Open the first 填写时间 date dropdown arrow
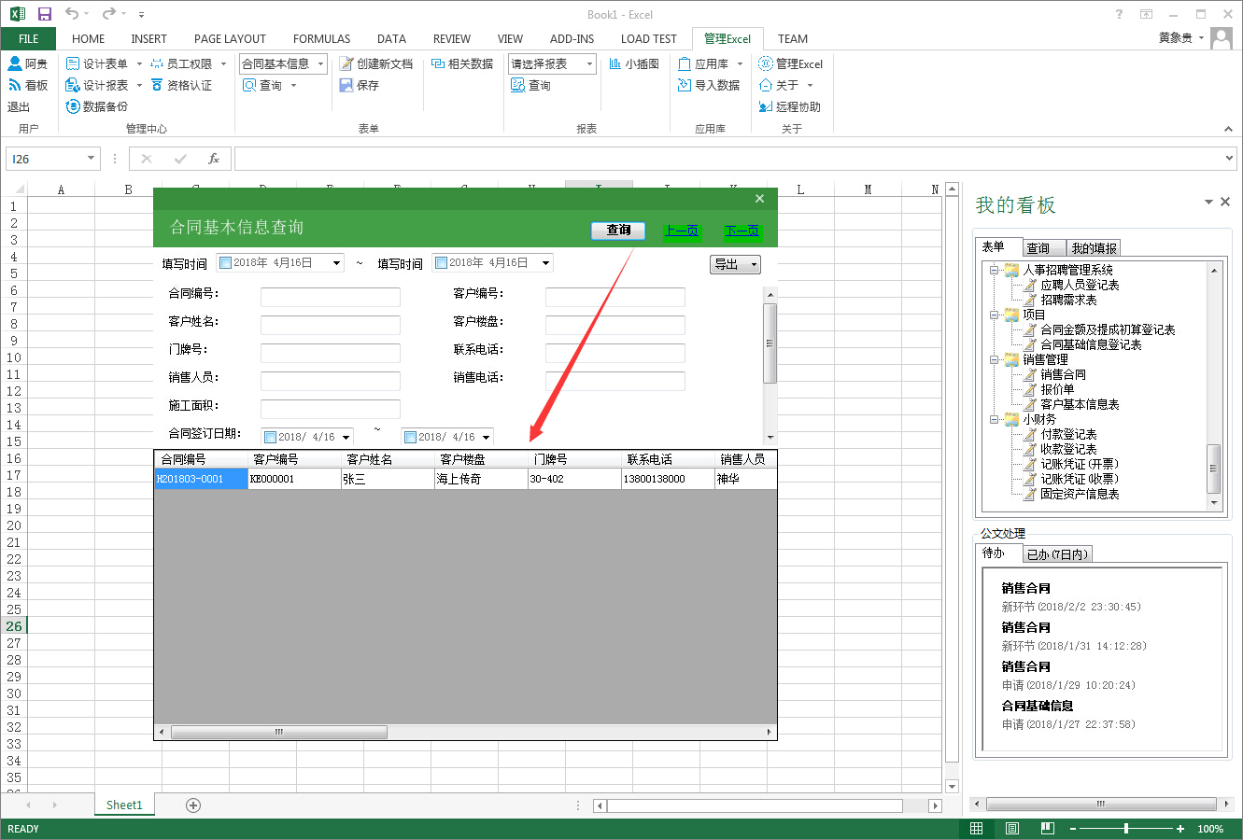This screenshot has height=840, width=1243. (337, 263)
